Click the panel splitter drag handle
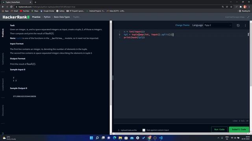Viewport: 252px width, 141px height. [113, 78]
